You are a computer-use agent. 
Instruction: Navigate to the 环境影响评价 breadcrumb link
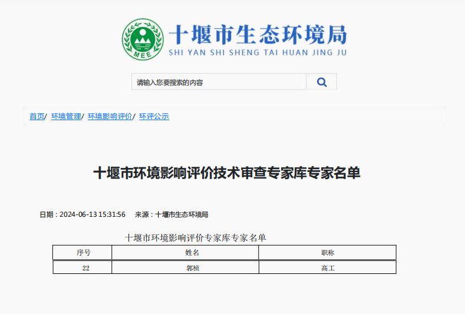[110, 117]
